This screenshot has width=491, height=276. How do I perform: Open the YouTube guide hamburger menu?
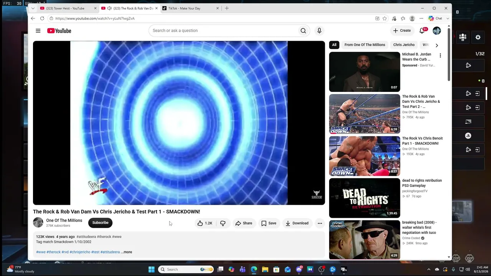[x=38, y=31]
